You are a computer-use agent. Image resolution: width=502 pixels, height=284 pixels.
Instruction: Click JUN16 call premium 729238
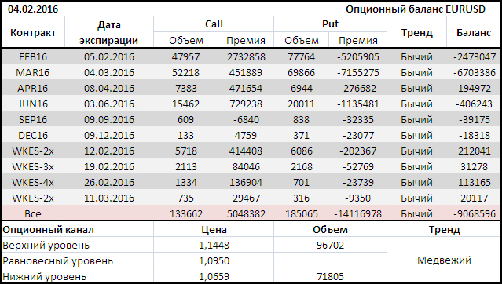246,104
